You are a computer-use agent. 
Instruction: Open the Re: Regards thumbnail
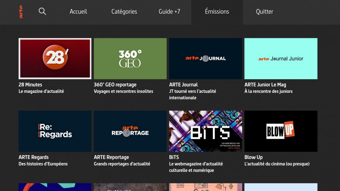coord(55,131)
